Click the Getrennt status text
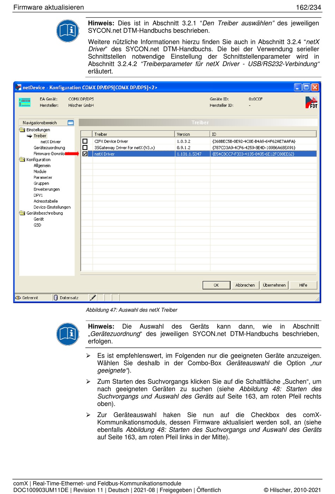 click(30, 298)
